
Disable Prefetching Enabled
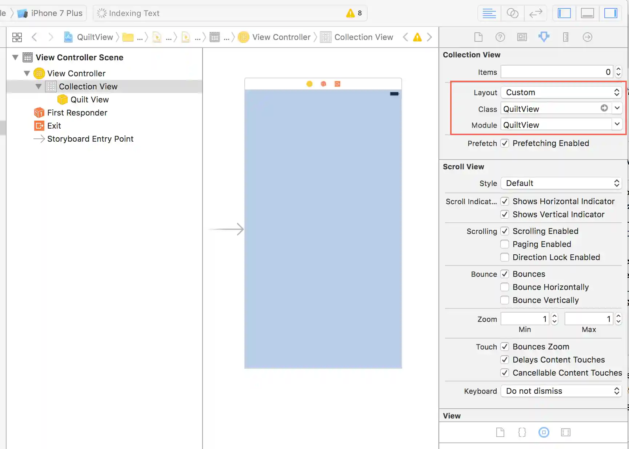pyautogui.click(x=505, y=143)
